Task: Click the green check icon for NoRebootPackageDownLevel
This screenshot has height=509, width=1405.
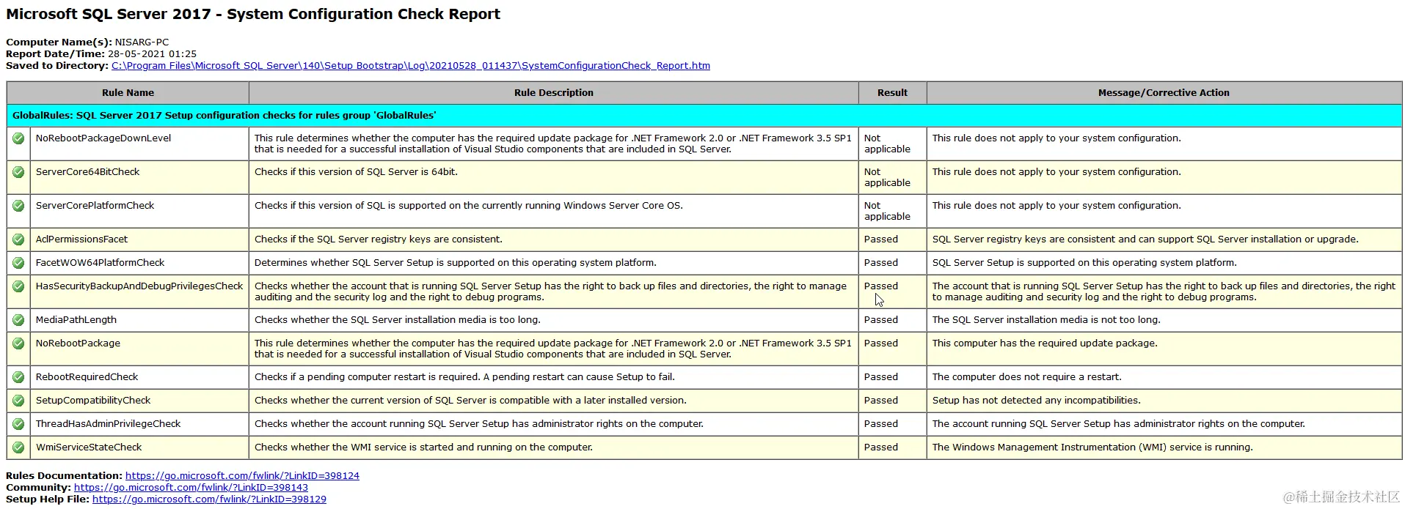Action: tap(18, 138)
